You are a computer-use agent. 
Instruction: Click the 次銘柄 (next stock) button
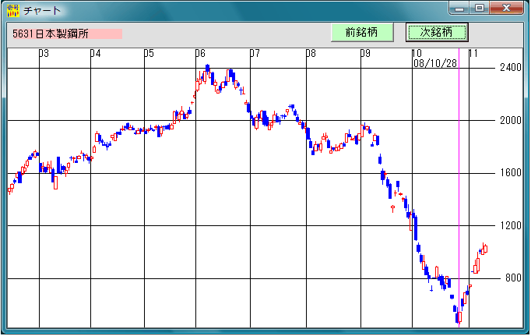[437, 33]
